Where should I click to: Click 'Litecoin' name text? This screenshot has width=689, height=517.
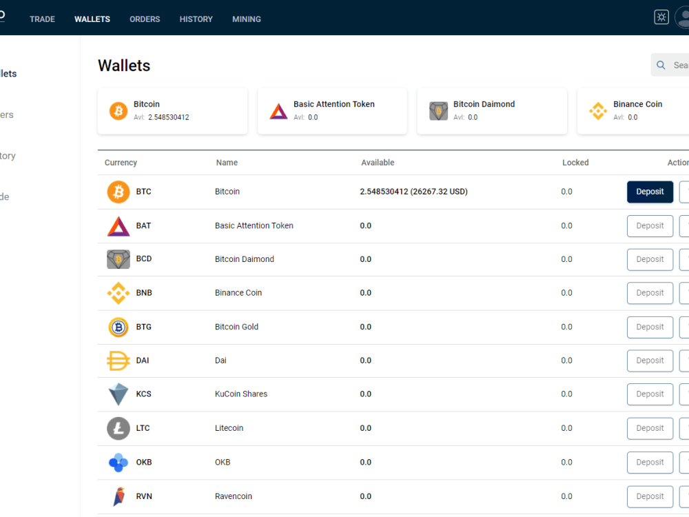click(x=229, y=428)
